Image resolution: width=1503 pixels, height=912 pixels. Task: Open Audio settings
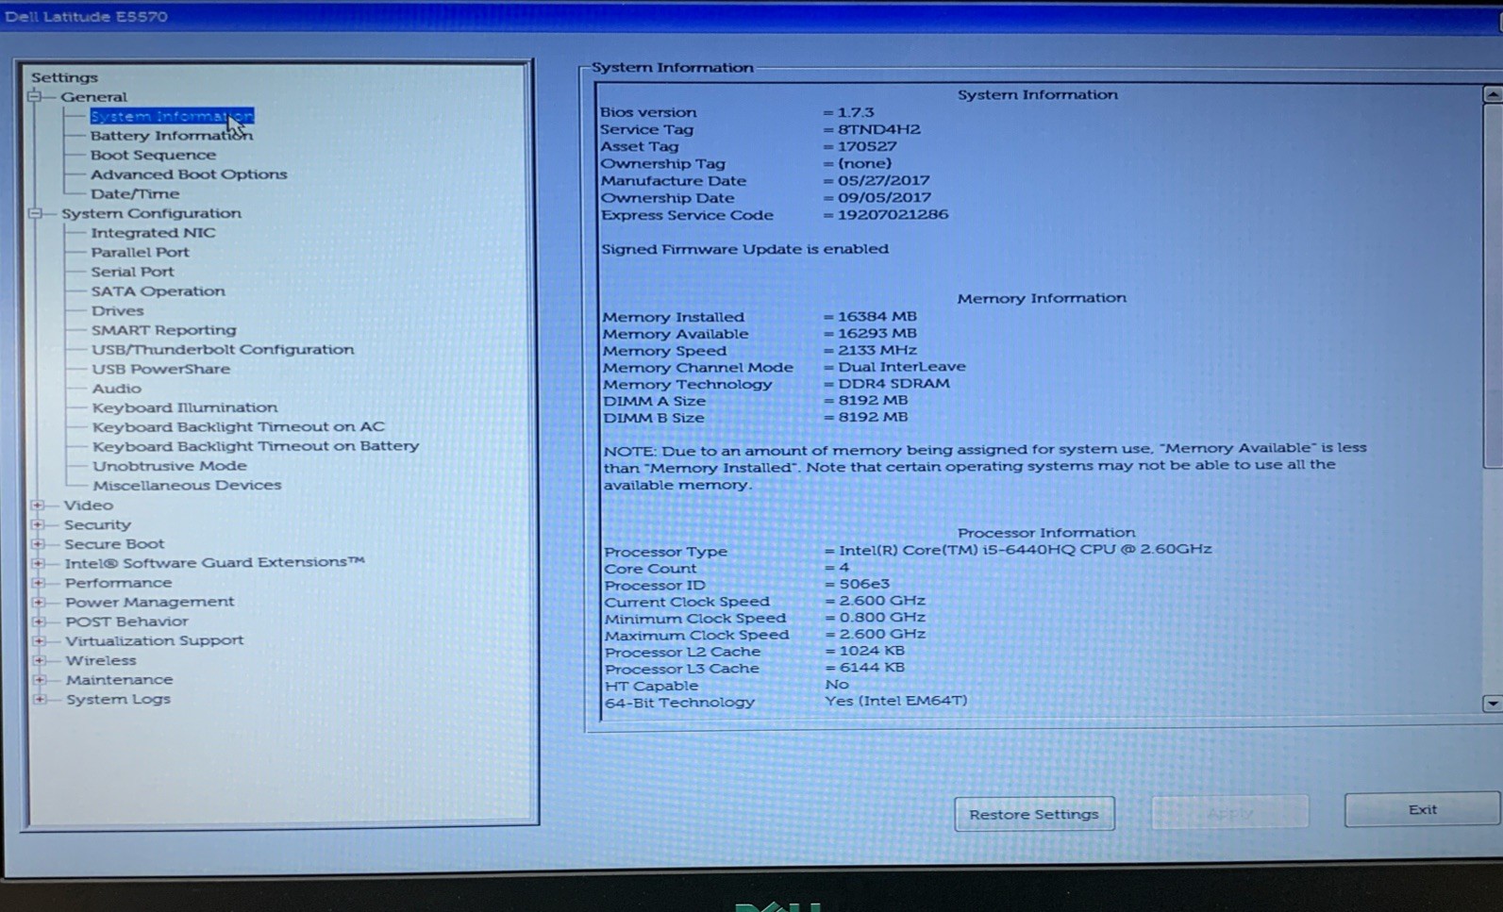coord(116,389)
